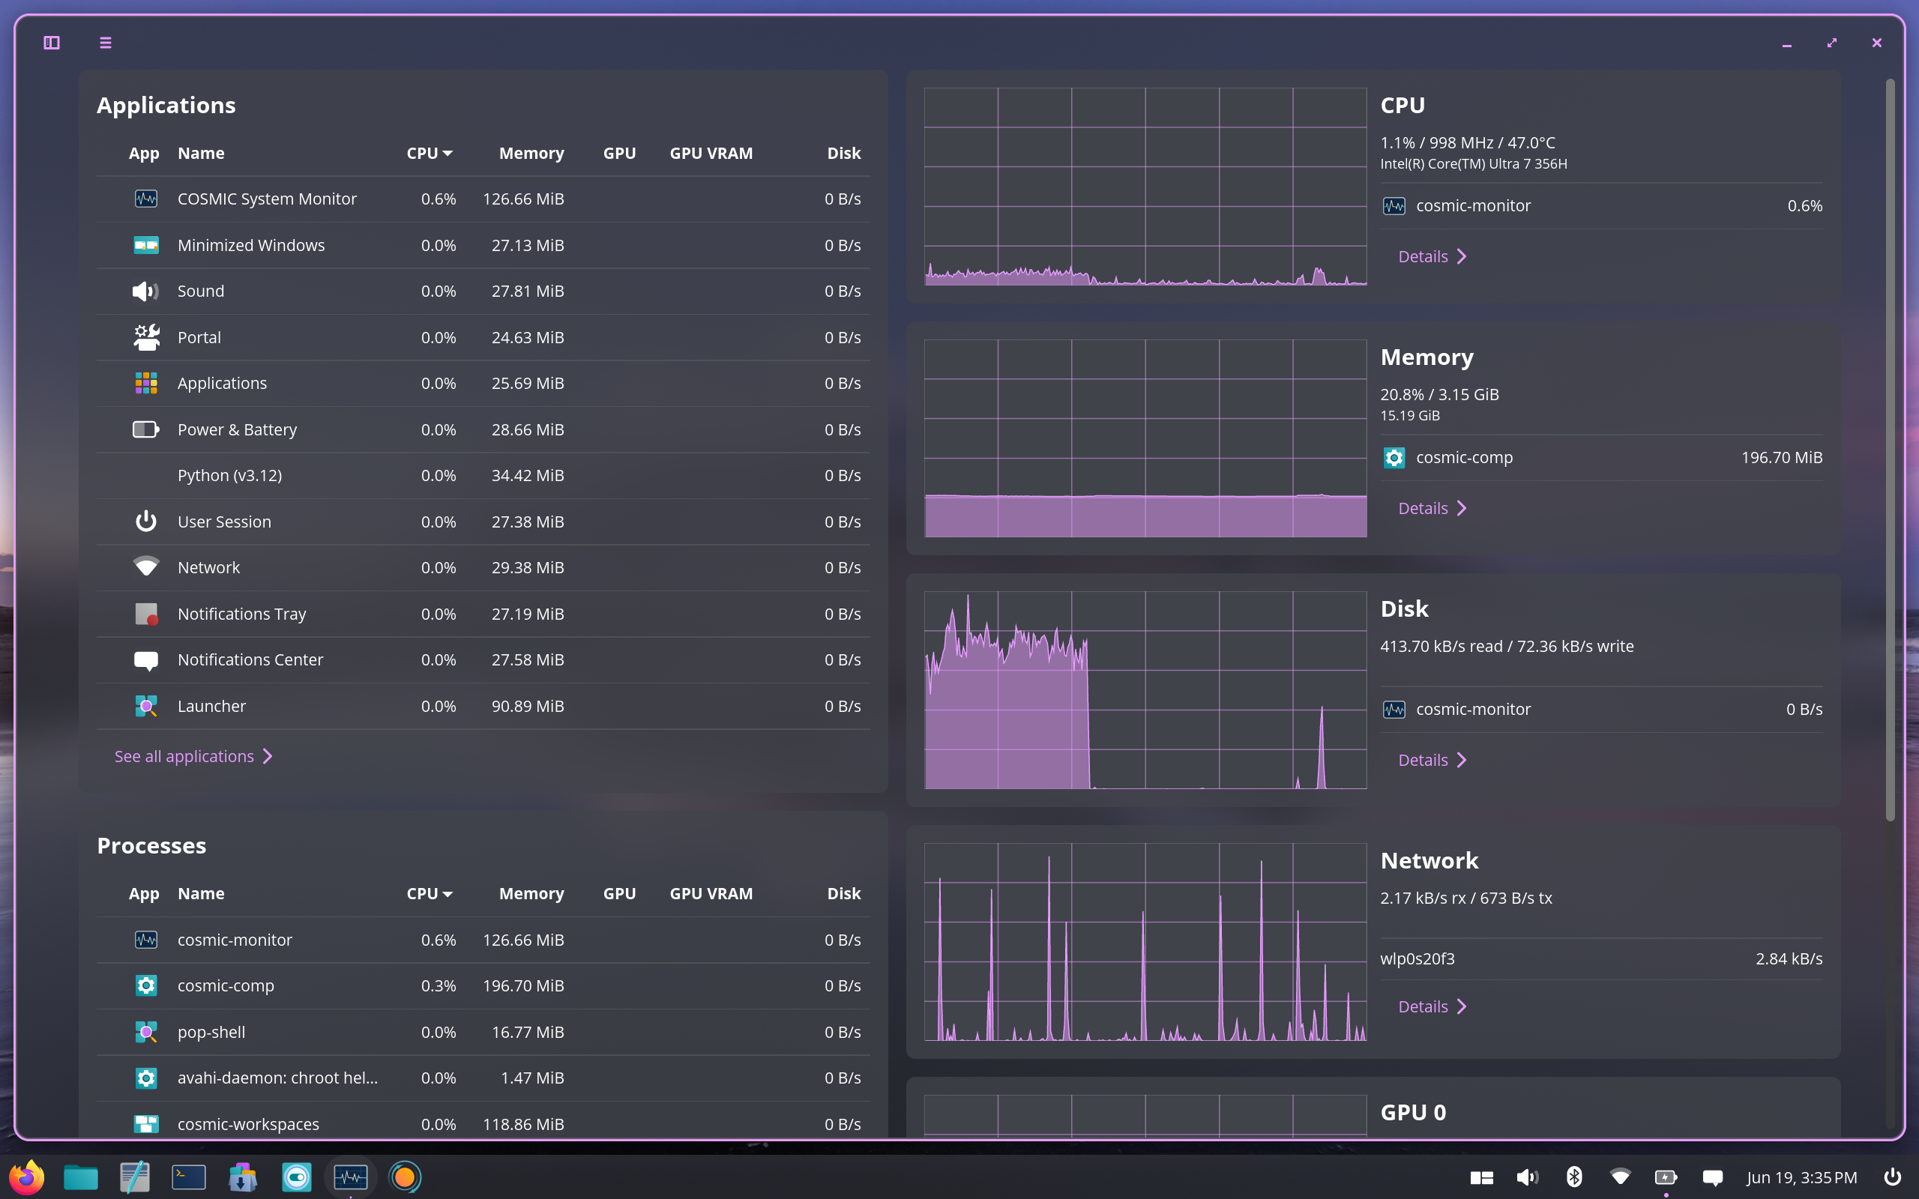Select the Python (v3.12) application row
The width and height of the screenshot is (1919, 1199).
point(483,476)
